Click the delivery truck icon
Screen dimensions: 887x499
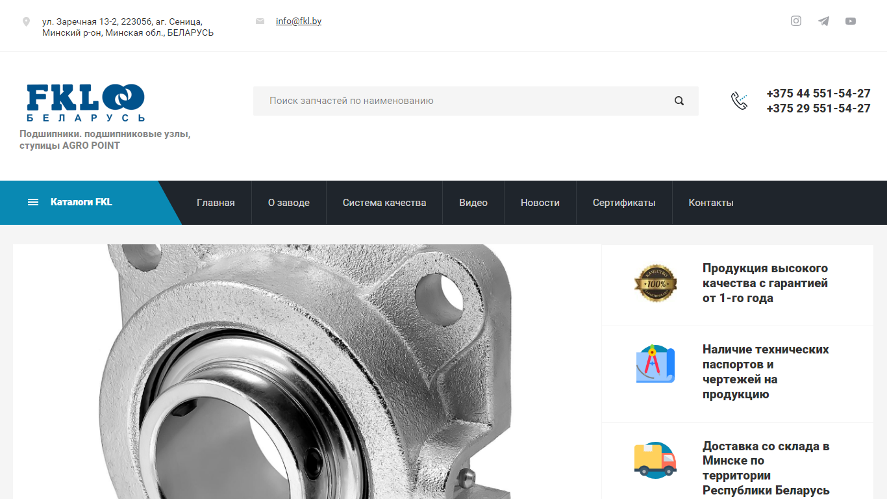655,460
